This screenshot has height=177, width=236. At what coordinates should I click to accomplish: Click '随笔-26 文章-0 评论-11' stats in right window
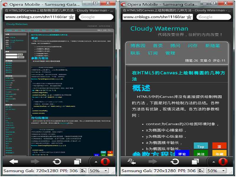click(x=205, y=60)
